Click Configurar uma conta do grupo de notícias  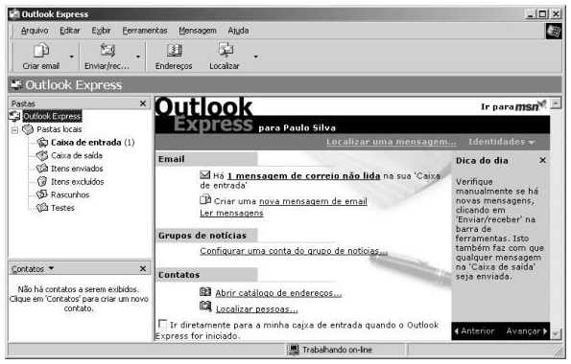294,251
